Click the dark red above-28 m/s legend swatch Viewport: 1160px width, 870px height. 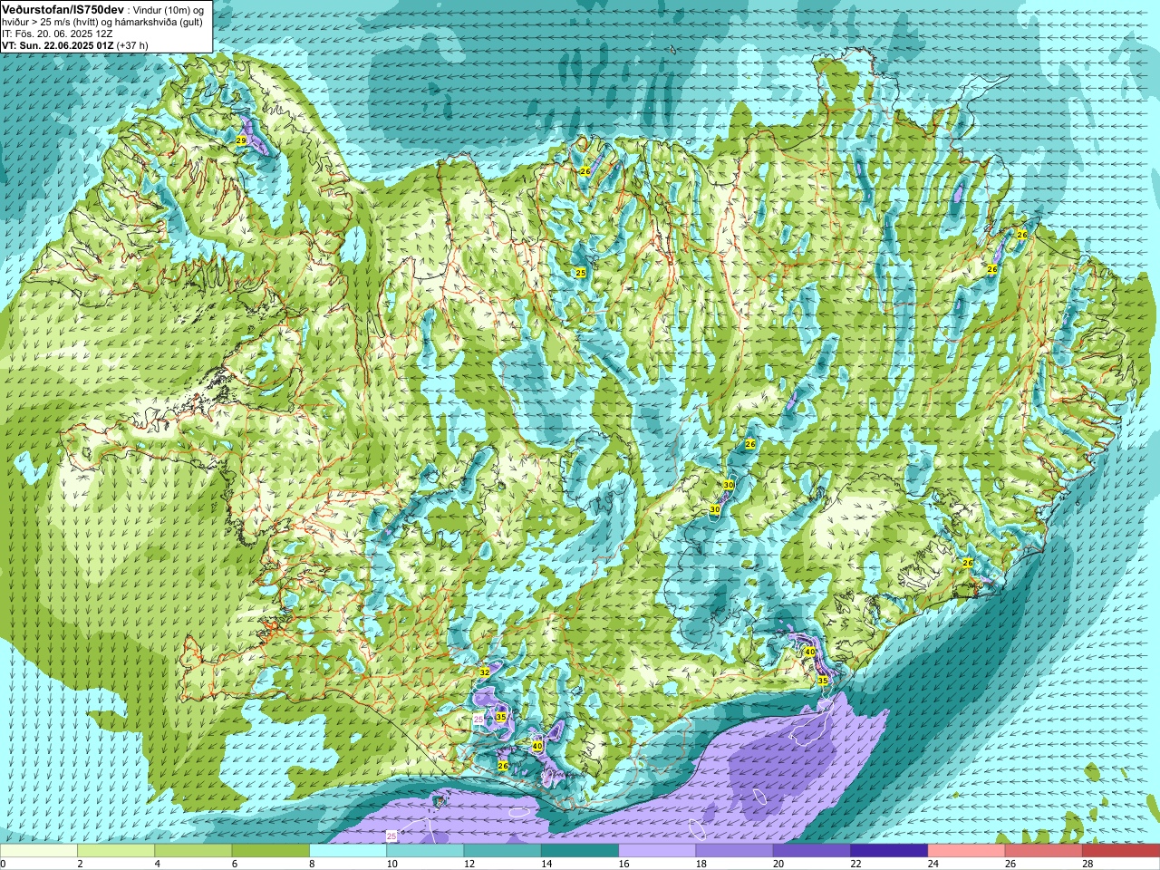(x=1121, y=851)
